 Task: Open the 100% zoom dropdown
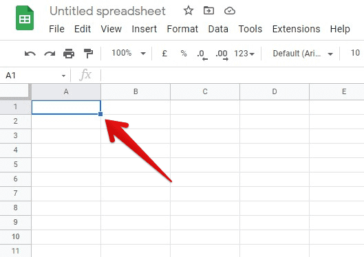click(129, 53)
